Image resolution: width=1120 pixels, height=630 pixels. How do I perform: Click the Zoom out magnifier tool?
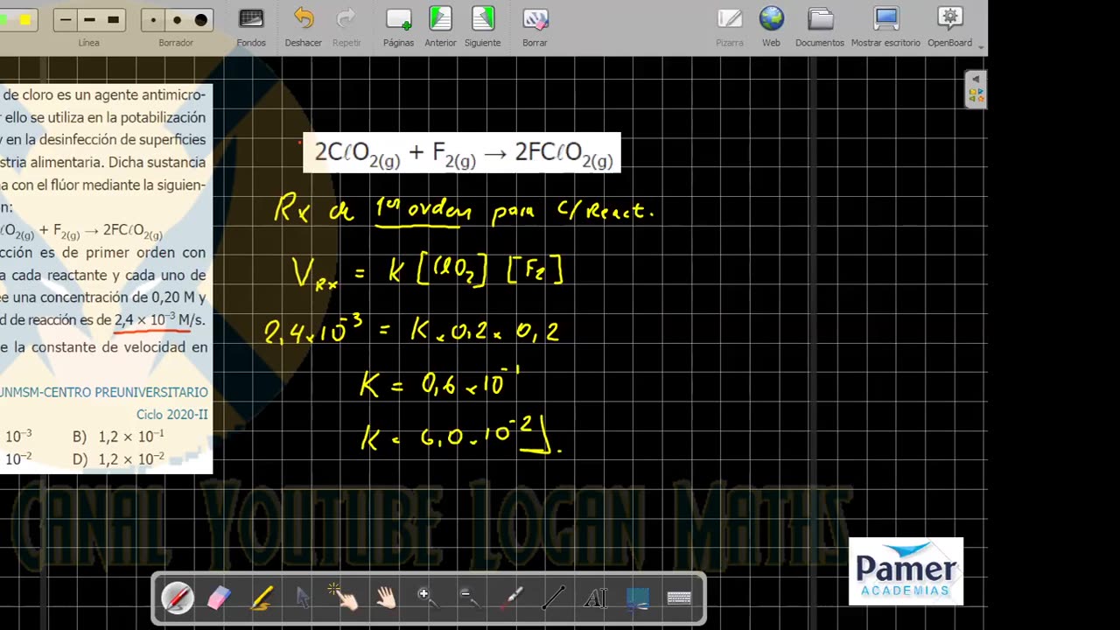tap(468, 598)
